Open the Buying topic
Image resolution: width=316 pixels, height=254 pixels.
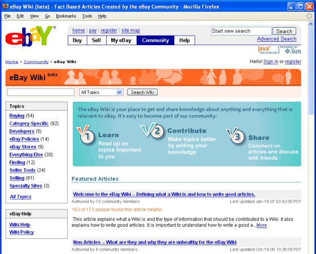coord(17,116)
